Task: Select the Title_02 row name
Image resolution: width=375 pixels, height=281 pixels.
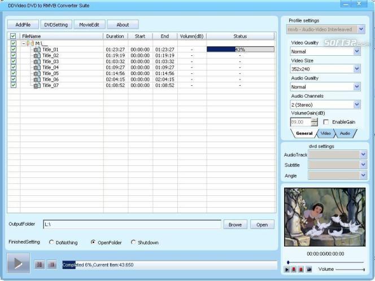Action: click(x=50, y=55)
